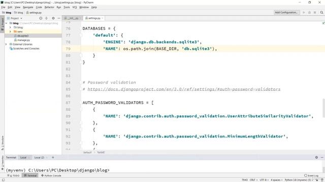Open the Tools menu
The height and width of the screenshot is (182, 325).
click(x=67, y=7)
